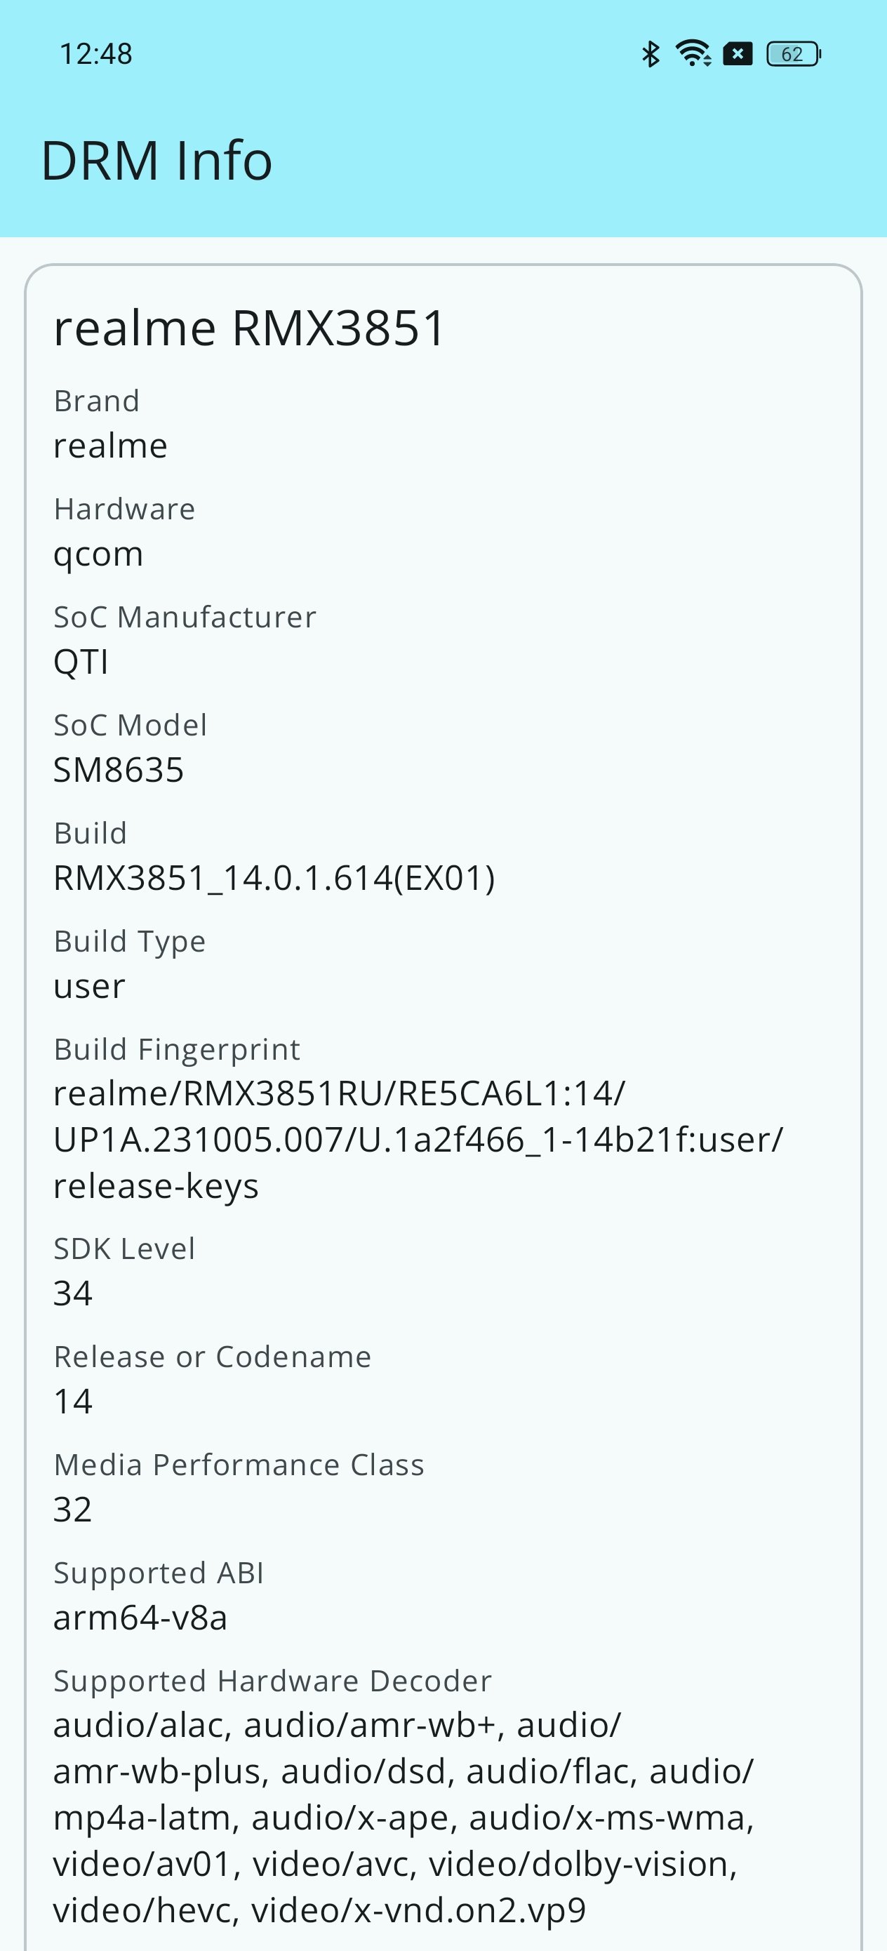This screenshot has height=1951, width=887.
Task: Tap the Supported ABI value arm64-v8a
Action: [140, 1618]
